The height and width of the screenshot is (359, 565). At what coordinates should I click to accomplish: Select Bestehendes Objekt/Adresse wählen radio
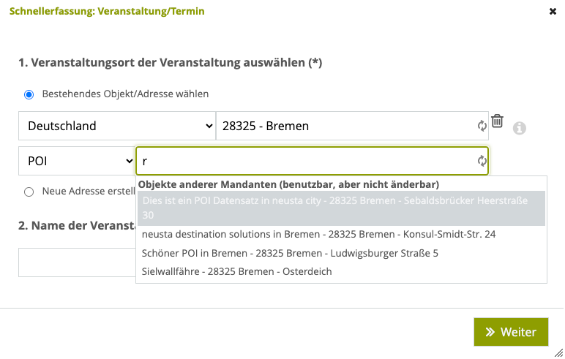[29, 95]
